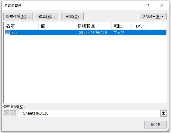Close the 名前の管理 window with X
This screenshot has height=133, width=171.
162,5
